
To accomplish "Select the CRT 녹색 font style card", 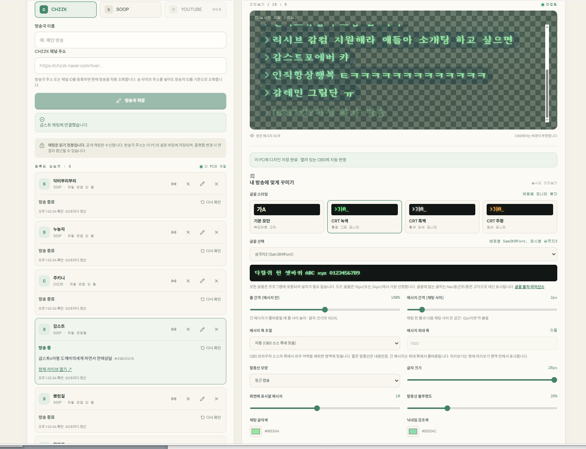I will [365, 217].
